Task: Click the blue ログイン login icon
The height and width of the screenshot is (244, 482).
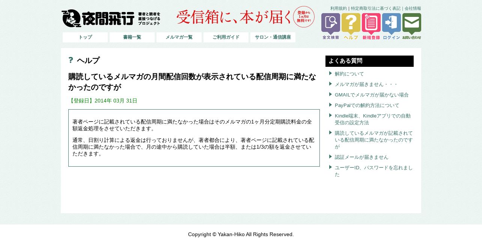Action: [392, 26]
